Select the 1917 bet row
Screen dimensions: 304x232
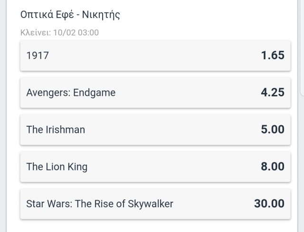[x=155, y=56]
